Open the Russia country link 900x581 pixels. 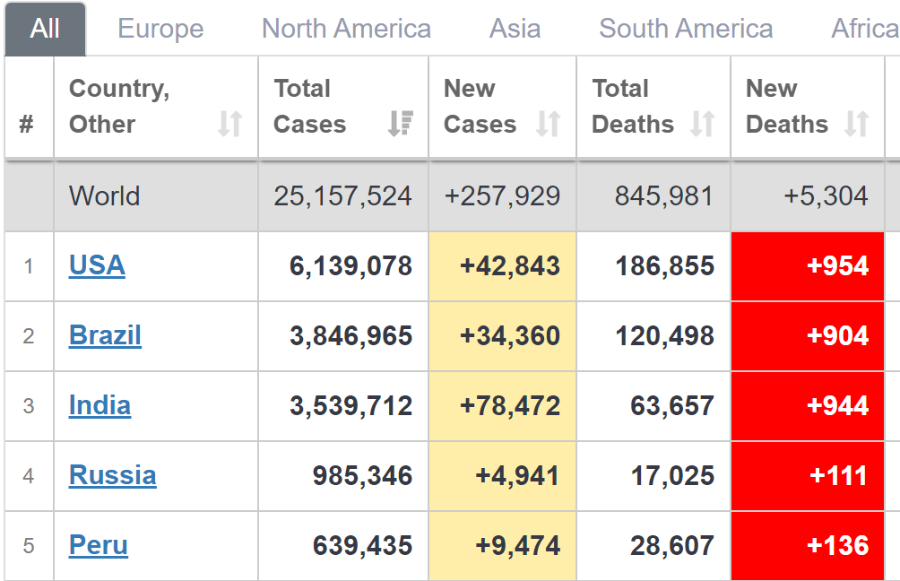[x=113, y=476]
